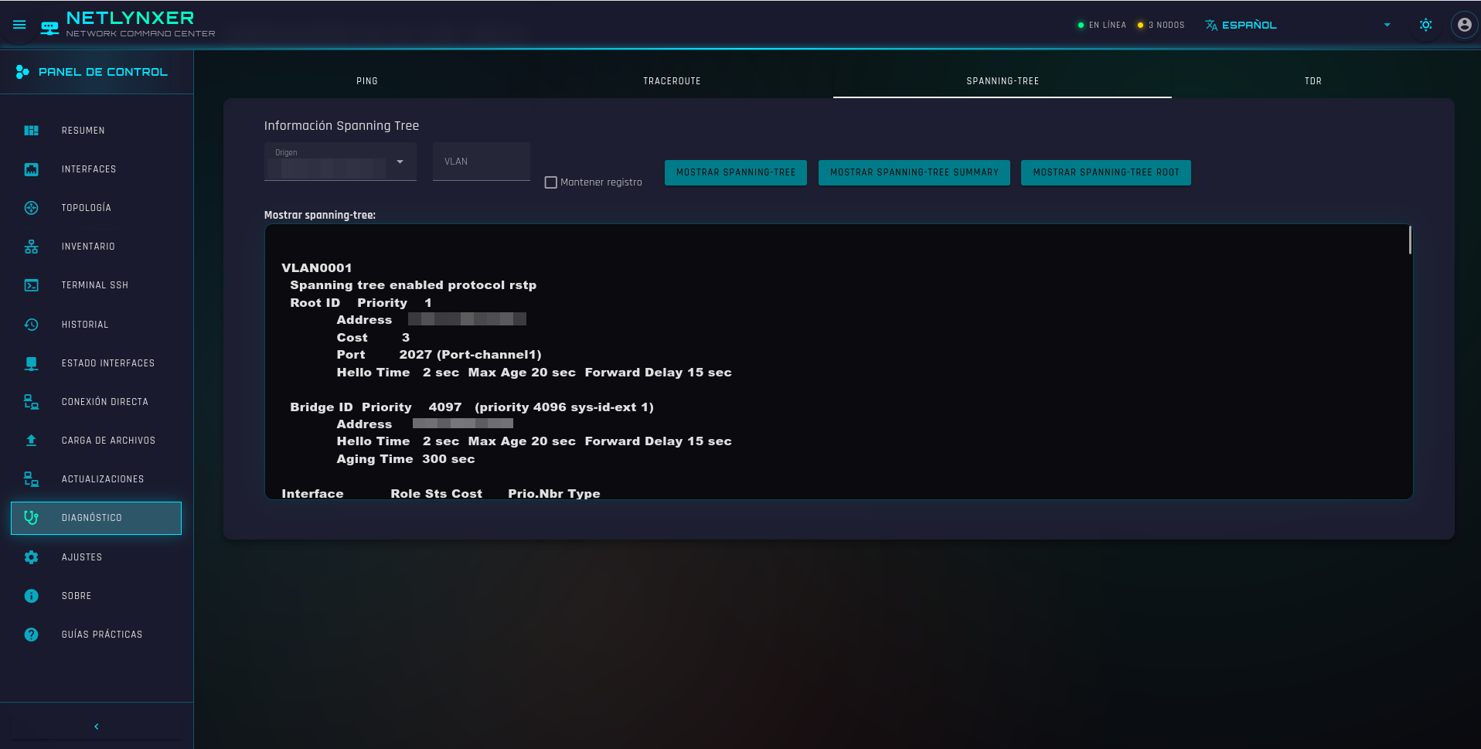
Task: Expand the Origen dropdown selector
Action: pos(400,162)
